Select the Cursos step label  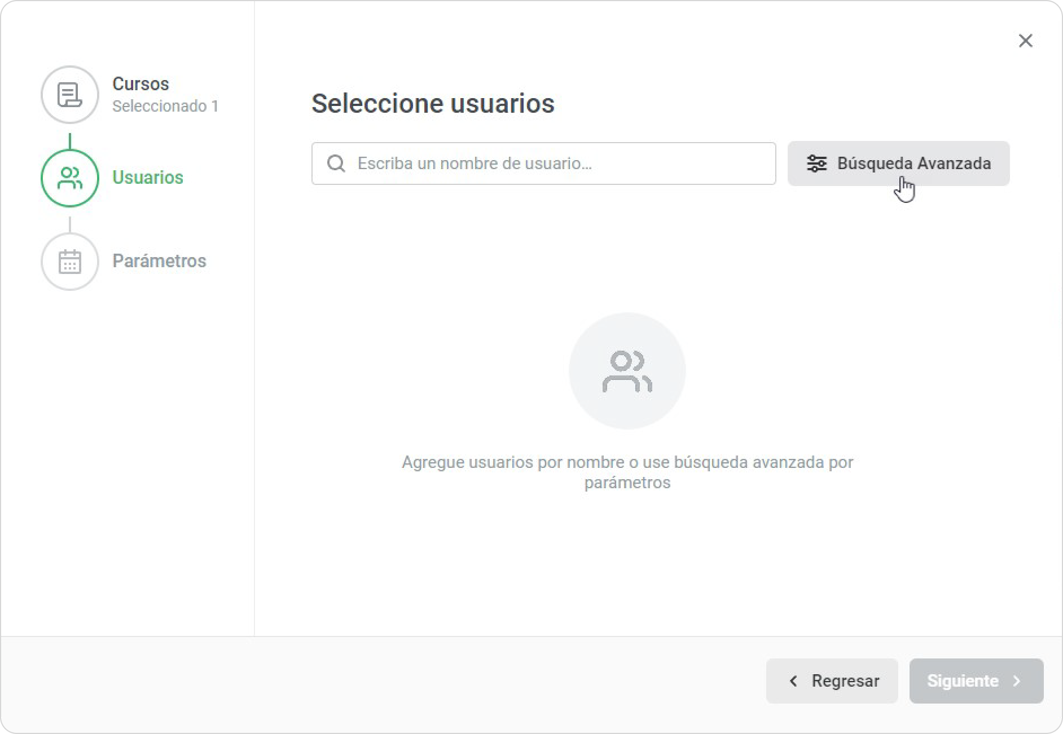pos(140,83)
